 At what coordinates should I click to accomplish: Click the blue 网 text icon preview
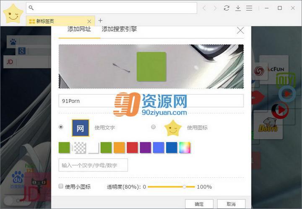coord(80,128)
